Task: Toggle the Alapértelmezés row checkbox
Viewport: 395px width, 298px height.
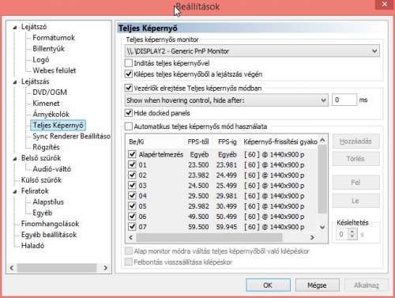Action: (x=132, y=154)
